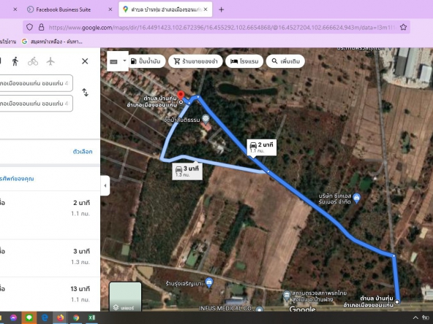The image size is (433, 324).
Task: Open Firefox from the taskbar
Action: tap(61, 317)
